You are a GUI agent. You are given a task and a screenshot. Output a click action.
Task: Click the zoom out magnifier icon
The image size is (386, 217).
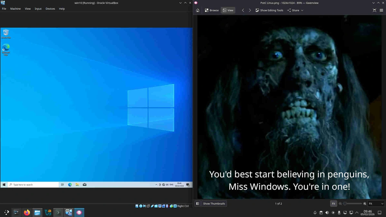[340, 204]
